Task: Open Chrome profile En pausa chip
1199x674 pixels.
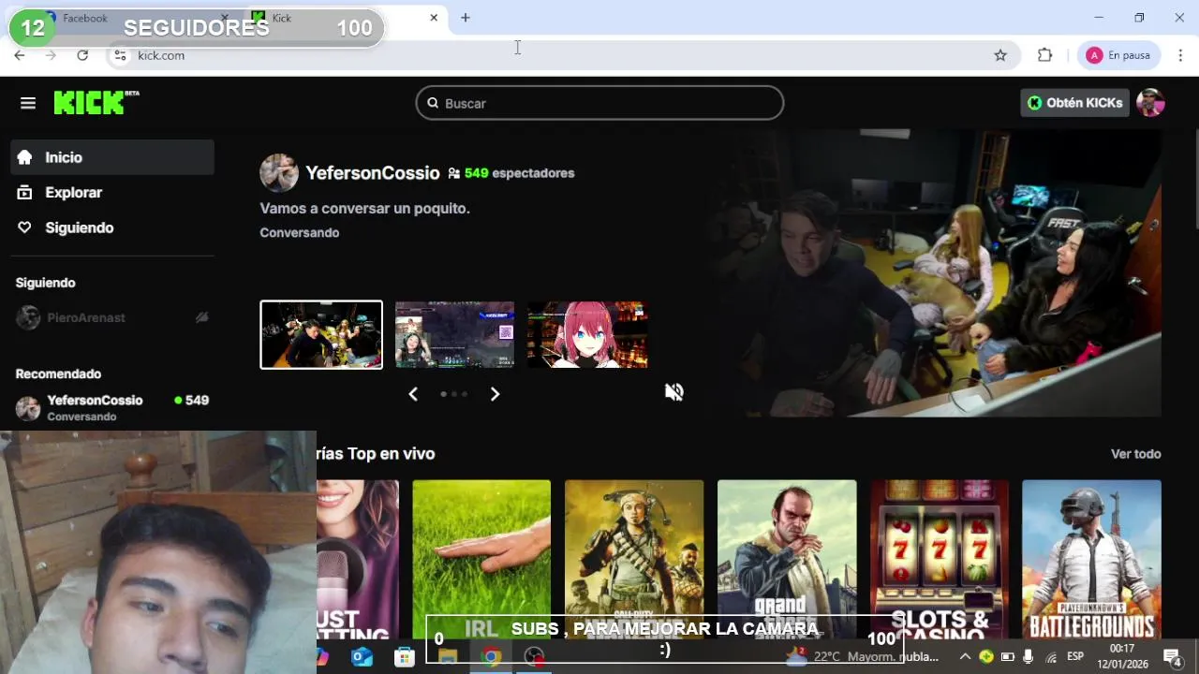Action: (1118, 55)
